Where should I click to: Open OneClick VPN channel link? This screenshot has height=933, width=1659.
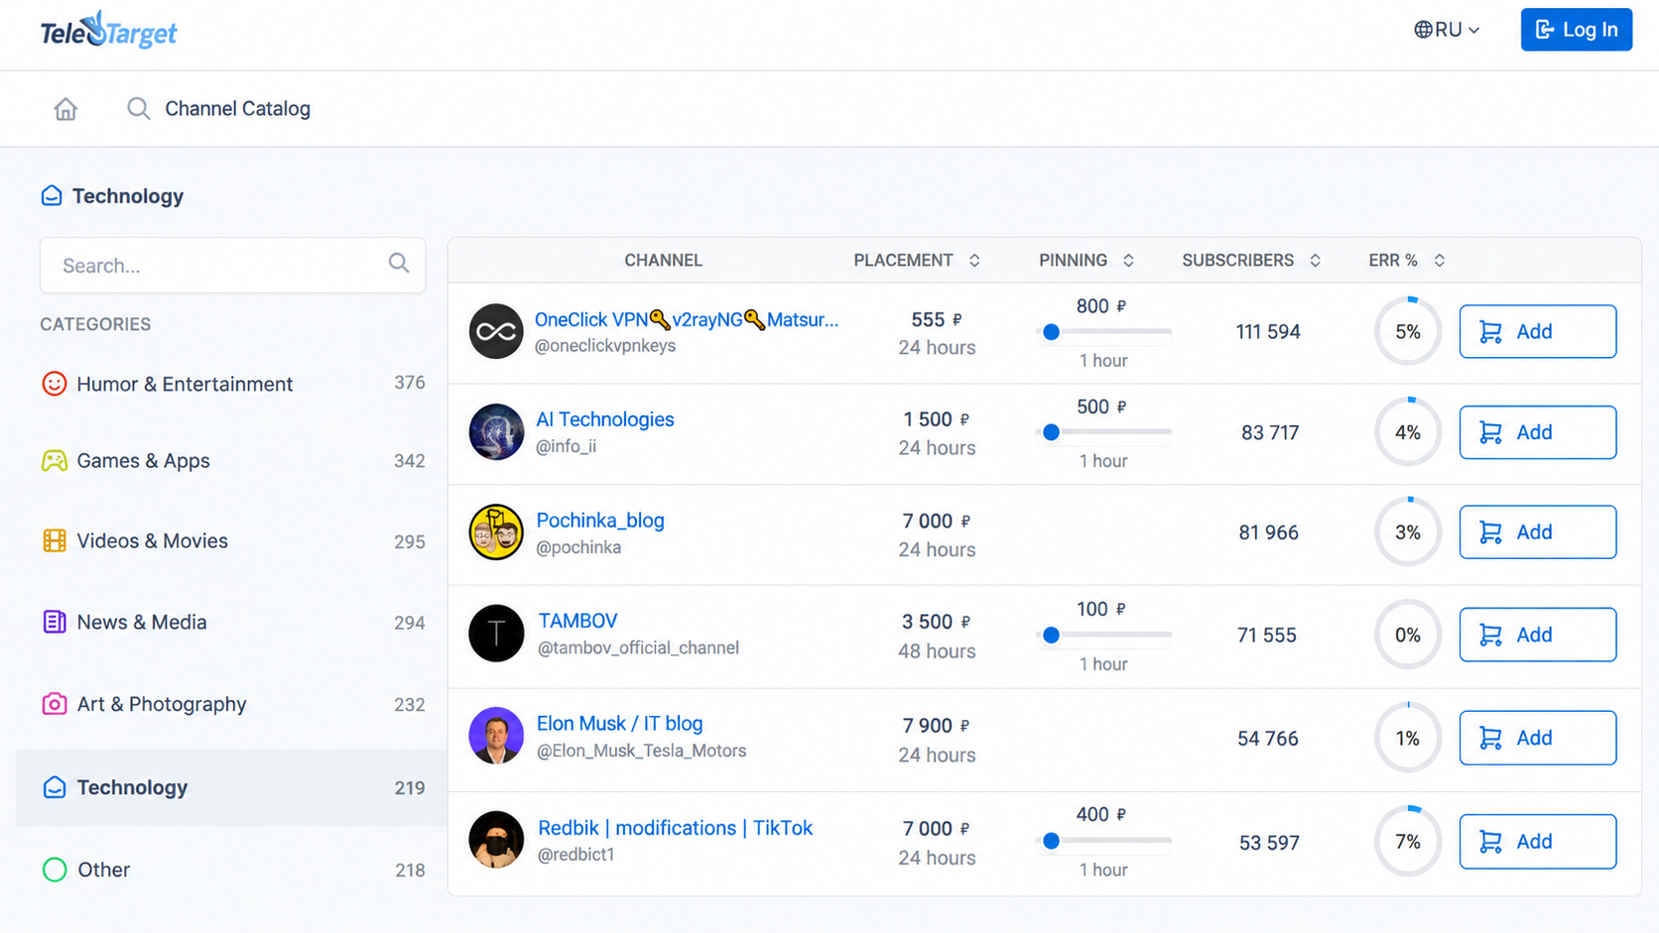(x=686, y=319)
